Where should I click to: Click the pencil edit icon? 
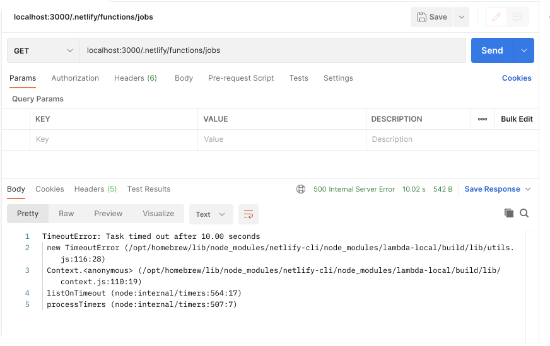[496, 17]
